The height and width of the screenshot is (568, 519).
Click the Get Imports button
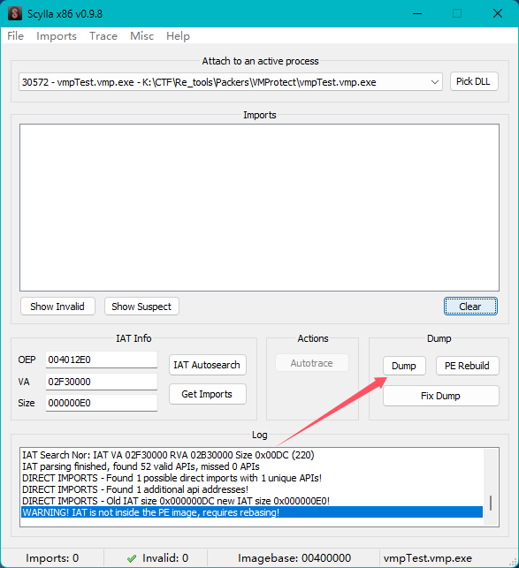[208, 394]
